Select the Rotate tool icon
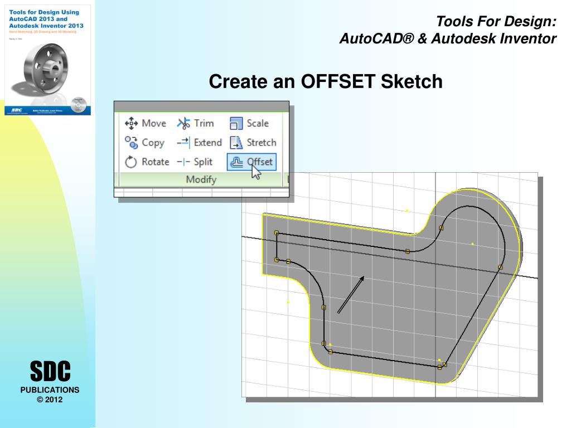 pos(130,162)
